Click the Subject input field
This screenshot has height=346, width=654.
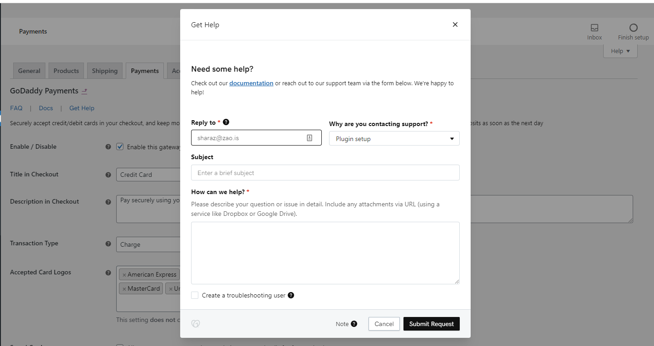[325, 173]
